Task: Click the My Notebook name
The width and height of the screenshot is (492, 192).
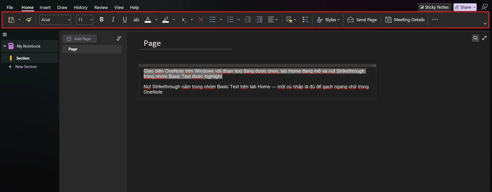Action: (x=29, y=46)
